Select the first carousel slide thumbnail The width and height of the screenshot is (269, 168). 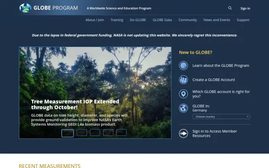[68, 133]
